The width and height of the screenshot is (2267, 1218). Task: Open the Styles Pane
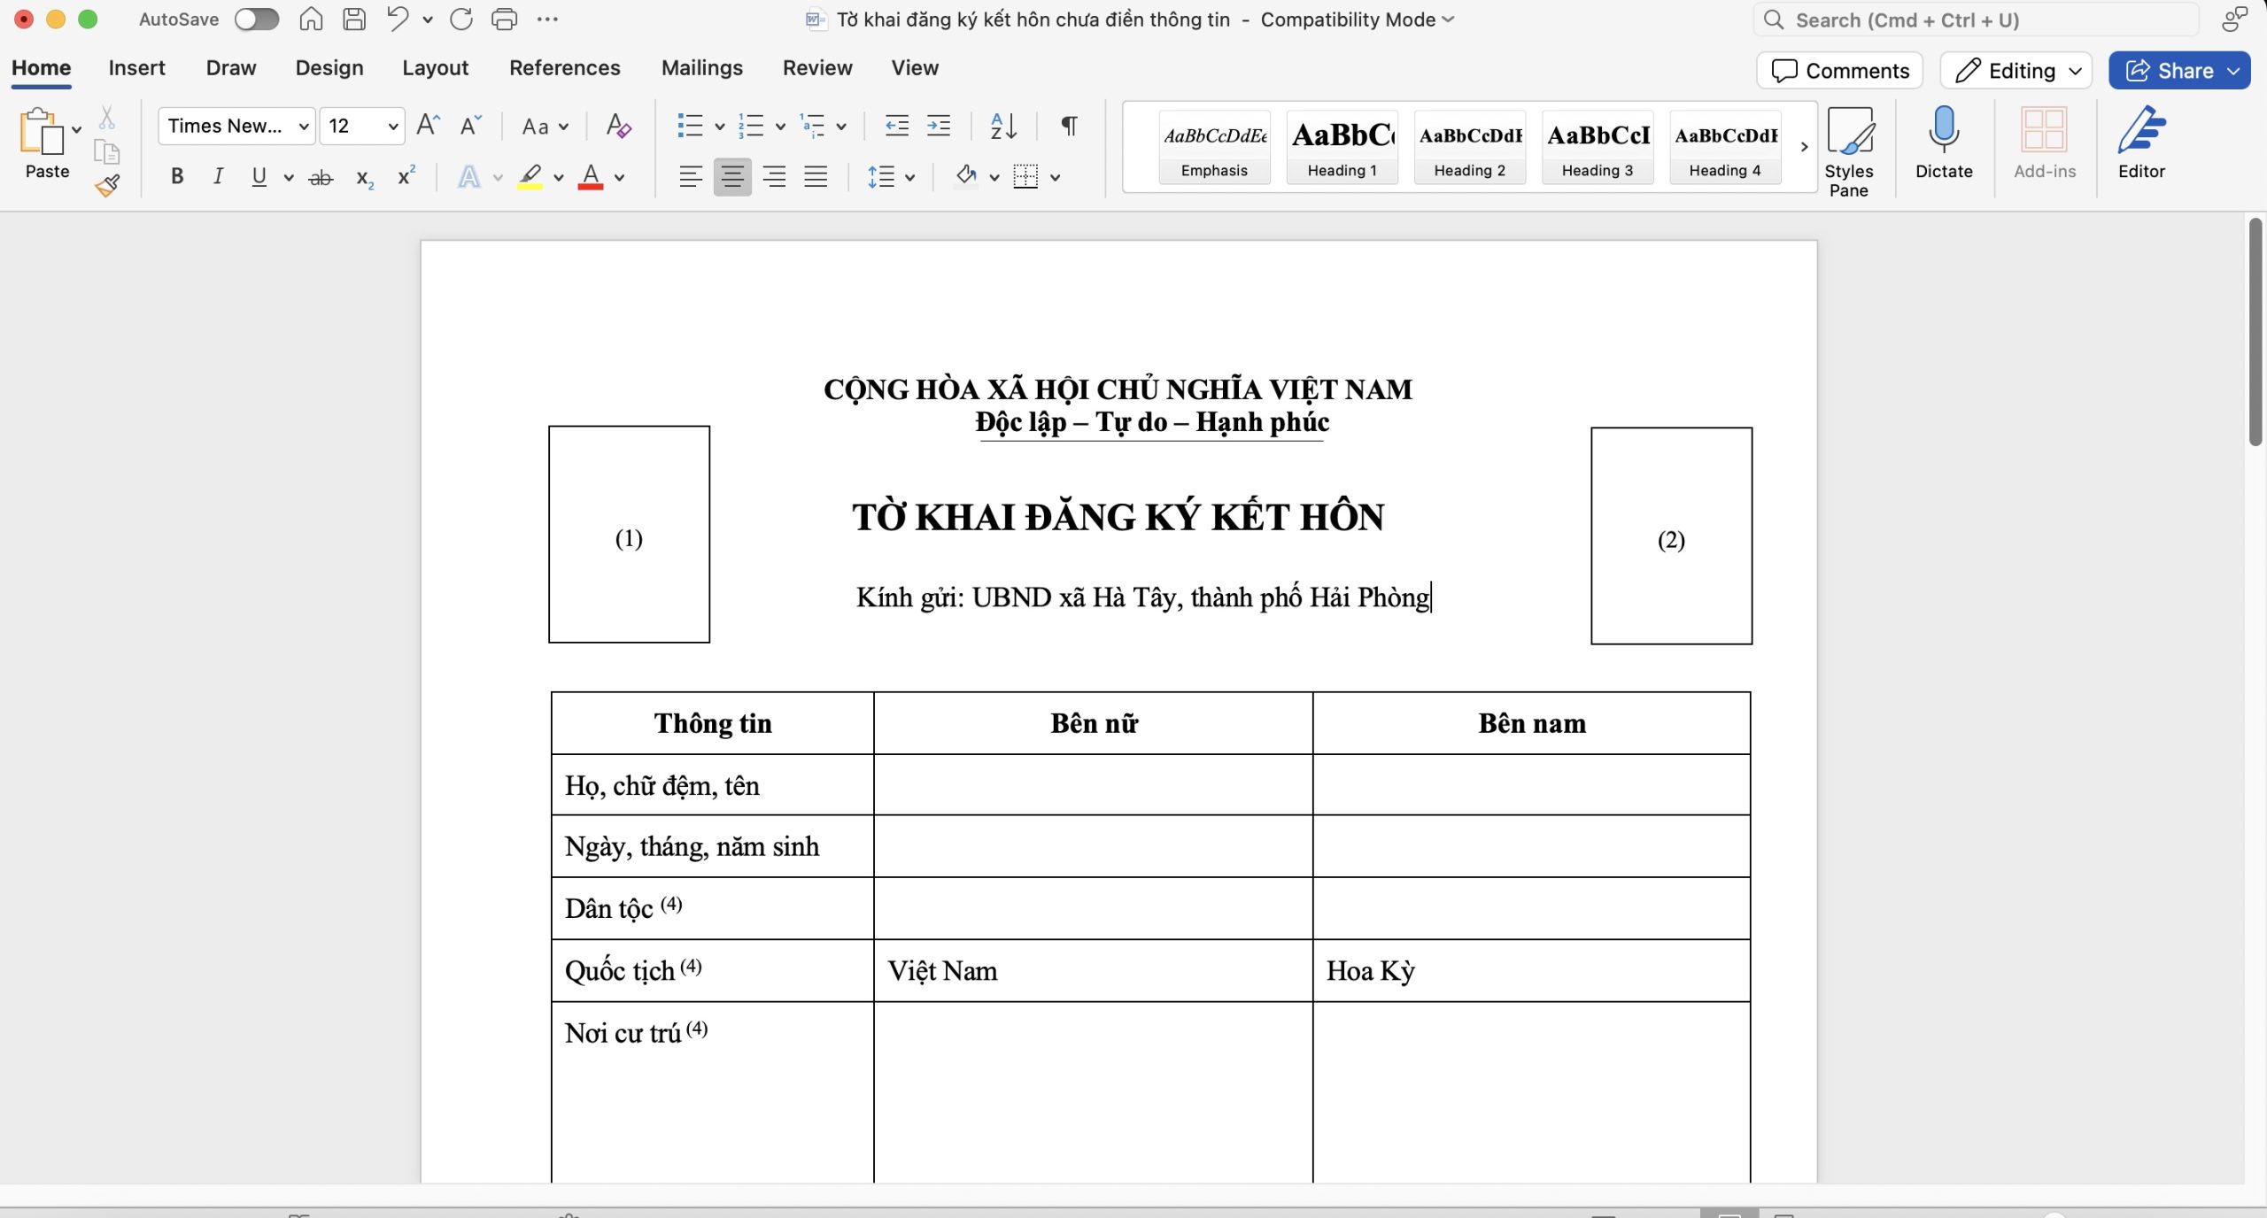pyautogui.click(x=1849, y=152)
